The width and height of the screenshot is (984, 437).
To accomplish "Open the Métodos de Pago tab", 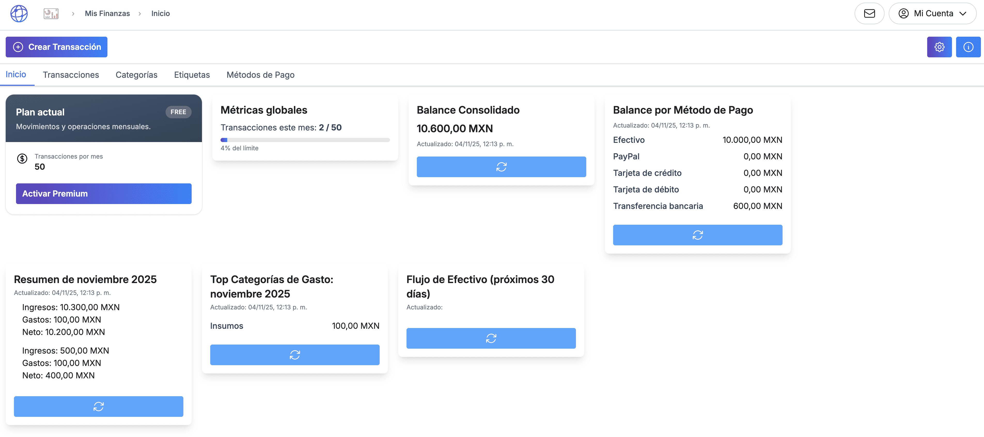I will point(260,75).
